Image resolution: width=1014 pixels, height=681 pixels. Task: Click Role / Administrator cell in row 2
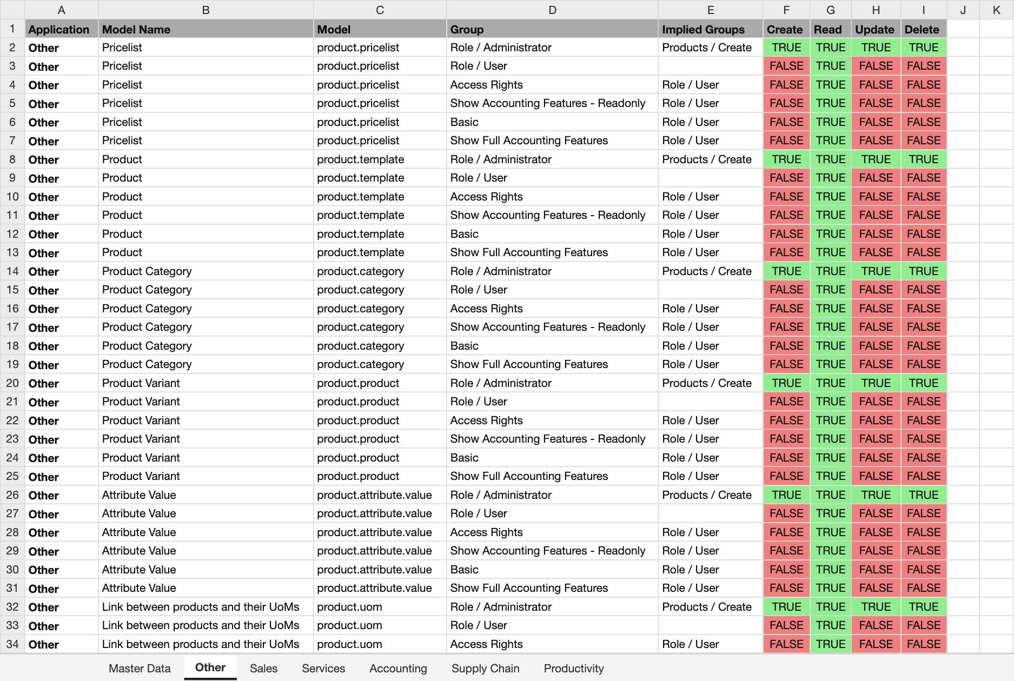tap(552, 48)
